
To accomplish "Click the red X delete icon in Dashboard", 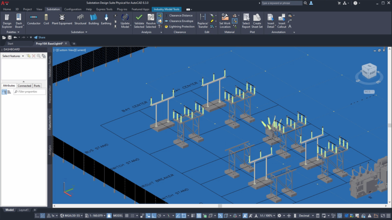I will point(34,56).
